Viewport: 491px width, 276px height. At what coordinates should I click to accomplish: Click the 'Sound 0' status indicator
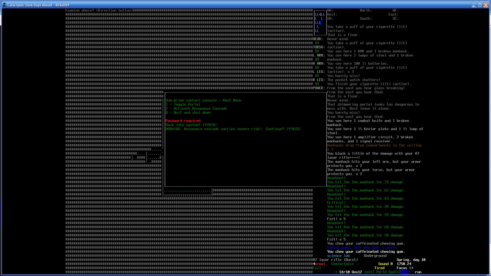[x=385, y=264]
